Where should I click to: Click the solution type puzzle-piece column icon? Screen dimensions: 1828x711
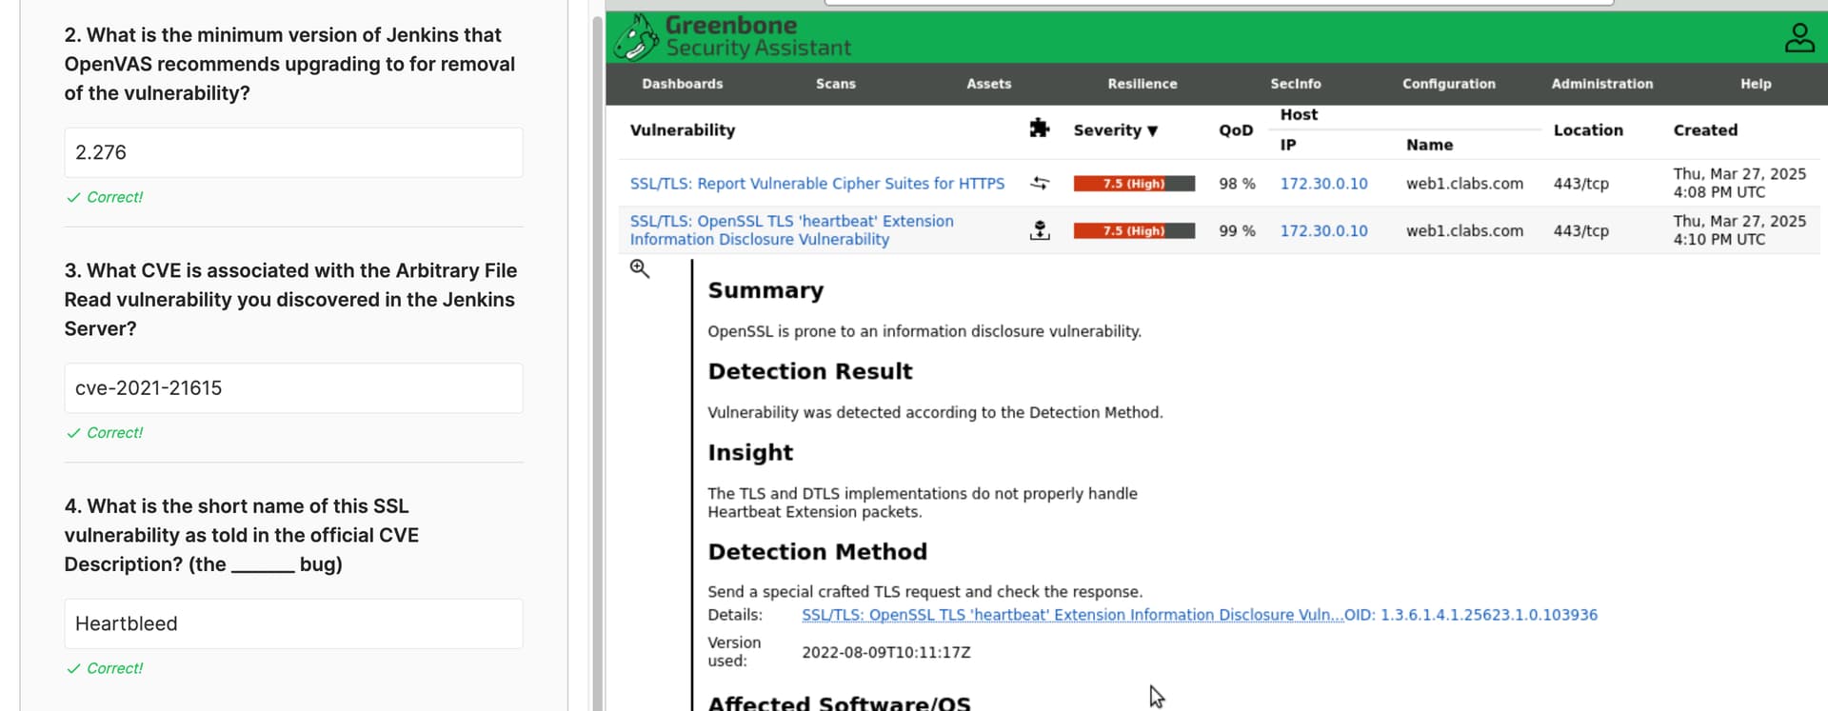[x=1039, y=128]
